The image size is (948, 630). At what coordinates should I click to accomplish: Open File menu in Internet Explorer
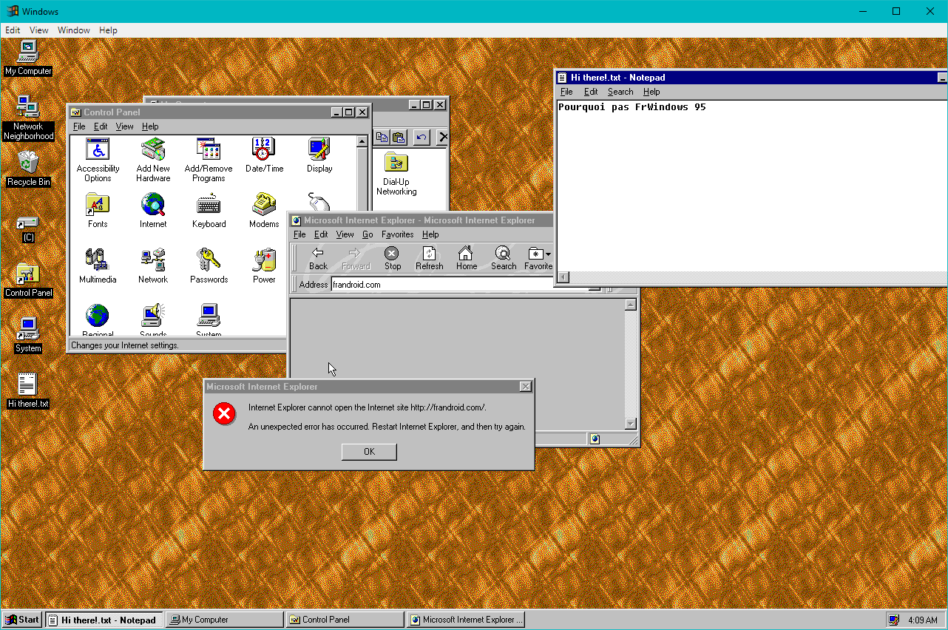coord(299,234)
